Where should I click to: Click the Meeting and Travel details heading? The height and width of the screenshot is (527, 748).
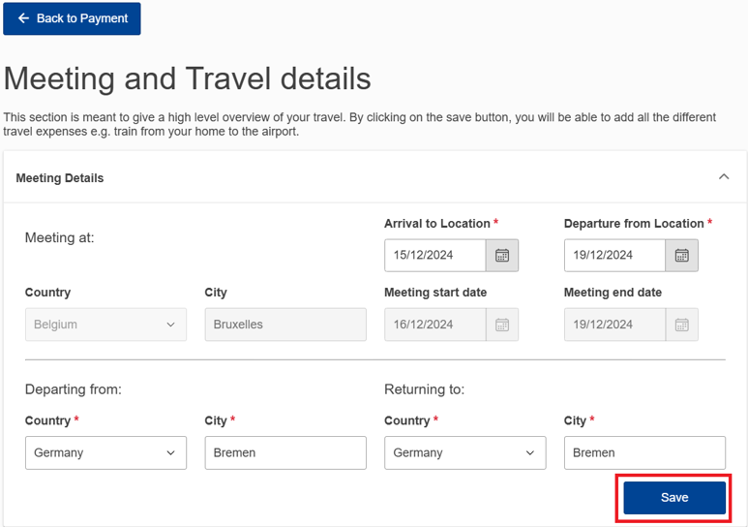pos(187,78)
